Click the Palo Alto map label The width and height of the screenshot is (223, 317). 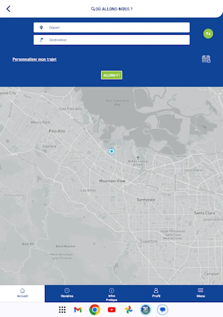coord(57,131)
